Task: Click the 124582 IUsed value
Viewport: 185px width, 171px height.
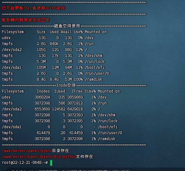Action: pos(59,109)
